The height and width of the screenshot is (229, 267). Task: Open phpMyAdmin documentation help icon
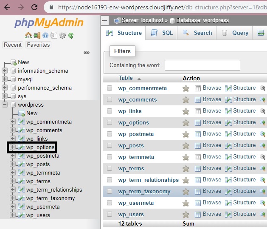click(45, 35)
